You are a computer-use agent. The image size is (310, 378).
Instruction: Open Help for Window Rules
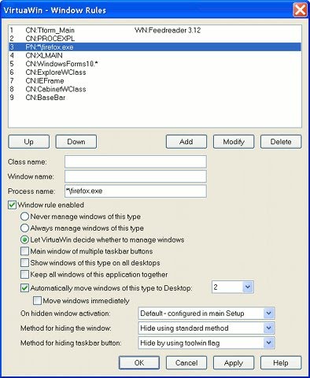[281, 363]
